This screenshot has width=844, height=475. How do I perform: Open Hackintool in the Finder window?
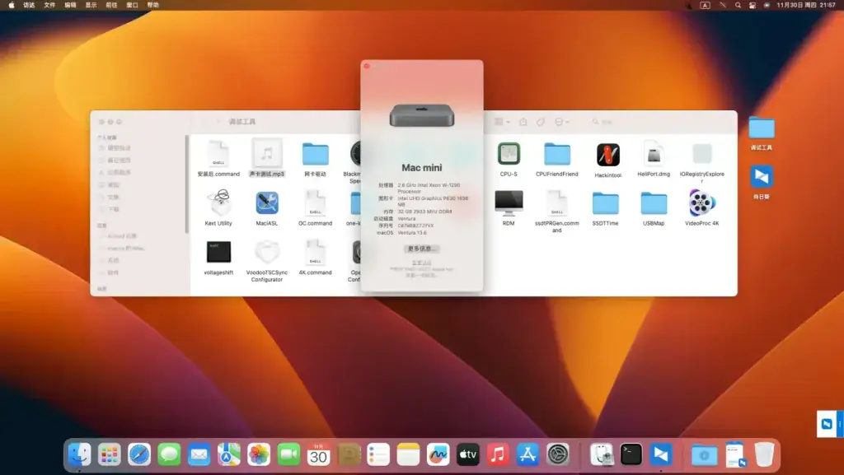(607, 156)
